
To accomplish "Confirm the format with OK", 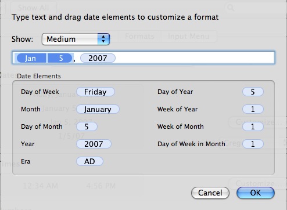I will 256,193.
